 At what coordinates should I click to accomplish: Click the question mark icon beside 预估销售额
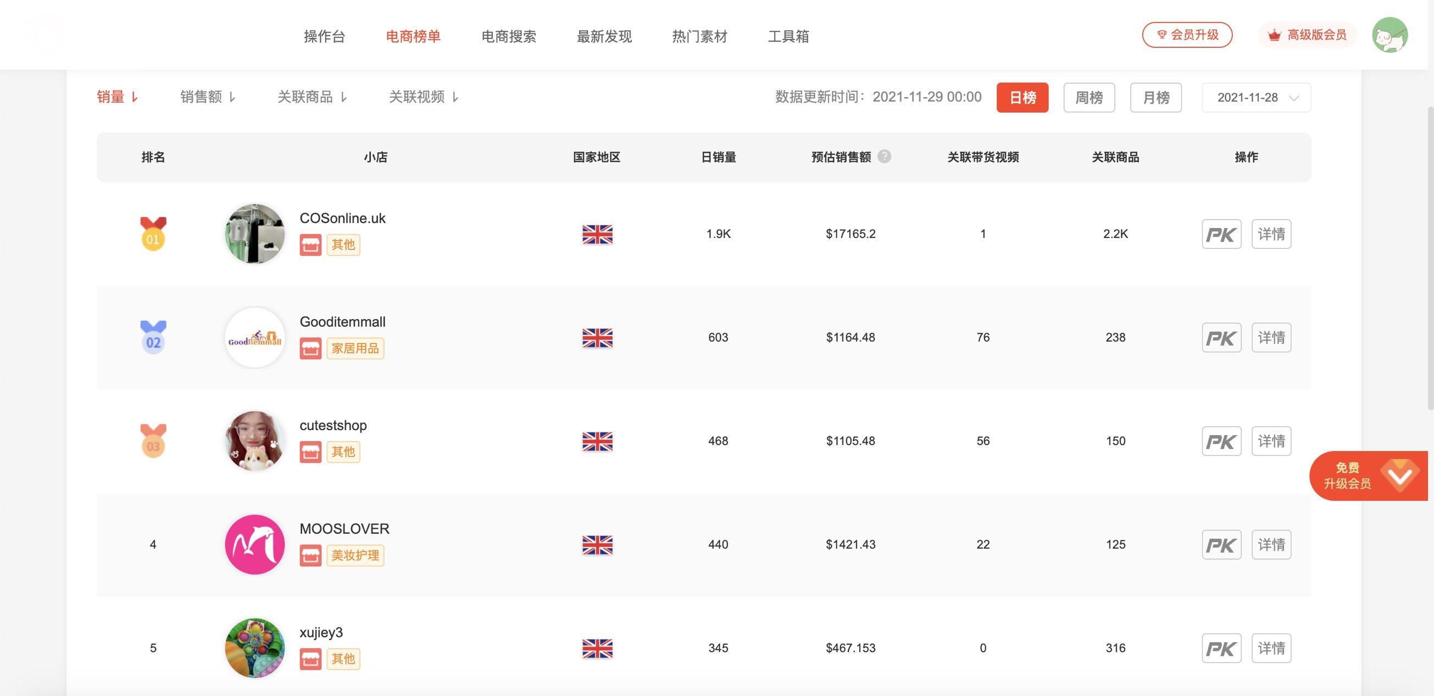coord(885,157)
